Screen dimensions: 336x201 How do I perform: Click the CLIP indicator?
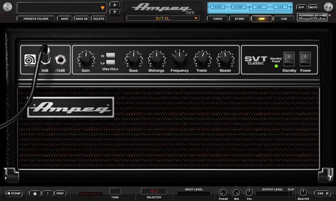(x=291, y=194)
